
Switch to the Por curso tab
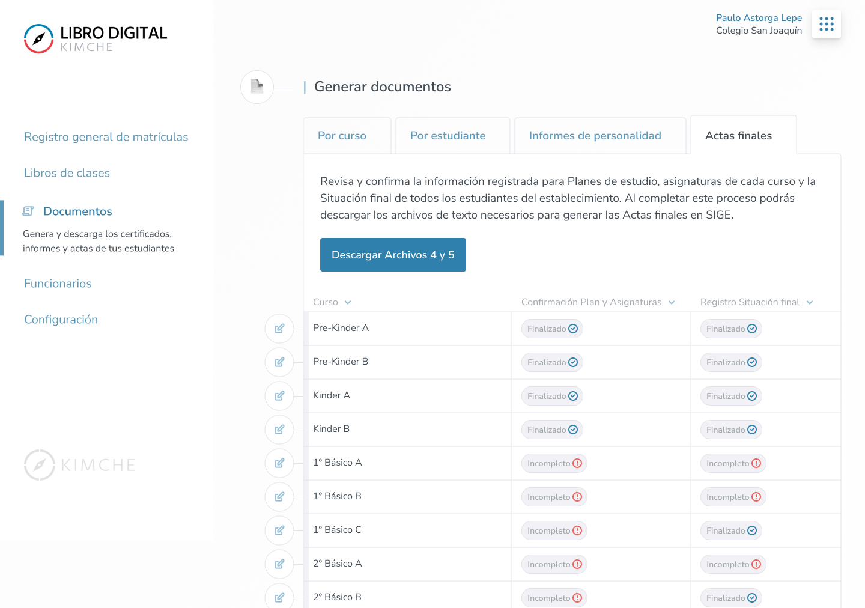click(x=347, y=136)
